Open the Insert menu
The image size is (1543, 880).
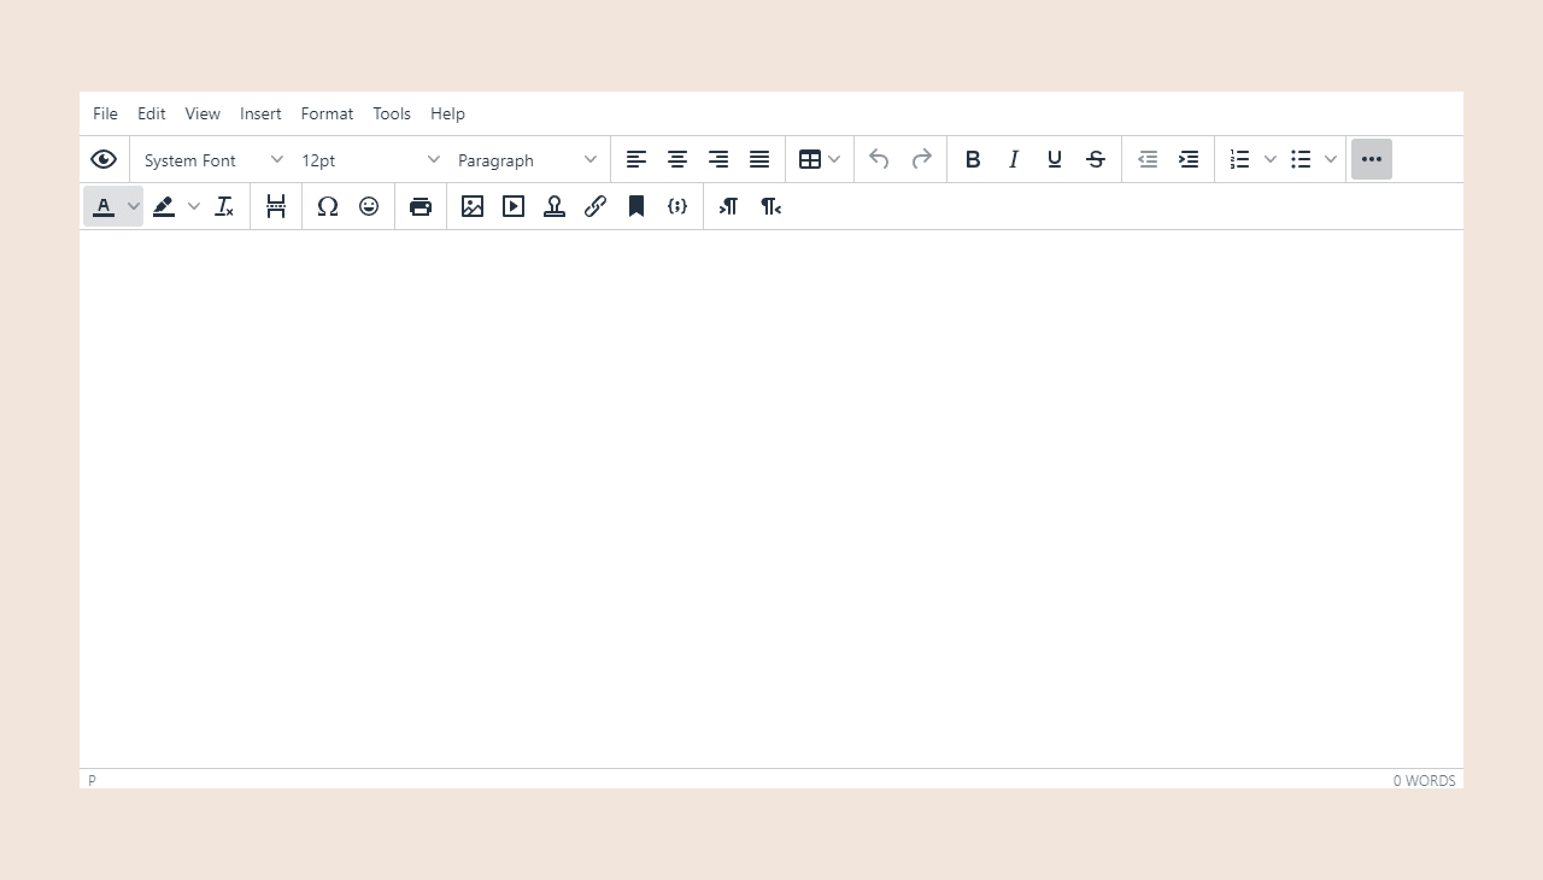click(260, 114)
